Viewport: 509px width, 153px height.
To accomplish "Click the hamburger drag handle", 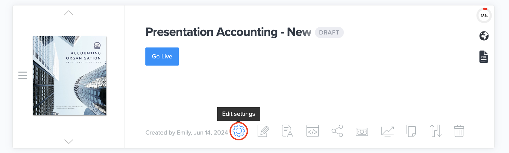I will coord(23,75).
